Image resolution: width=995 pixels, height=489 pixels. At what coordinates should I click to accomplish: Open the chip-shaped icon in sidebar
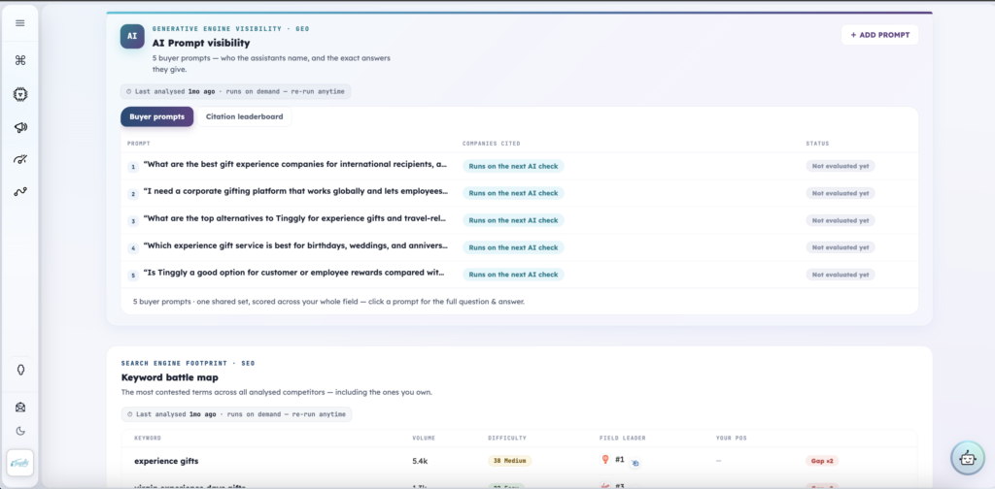[x=20, y=94]
